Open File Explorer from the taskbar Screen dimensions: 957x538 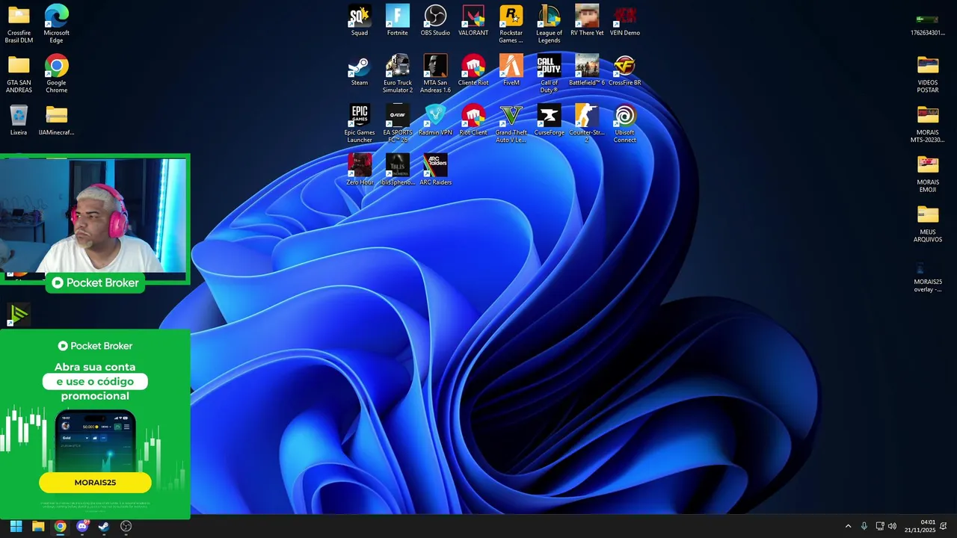pos(38,526)
